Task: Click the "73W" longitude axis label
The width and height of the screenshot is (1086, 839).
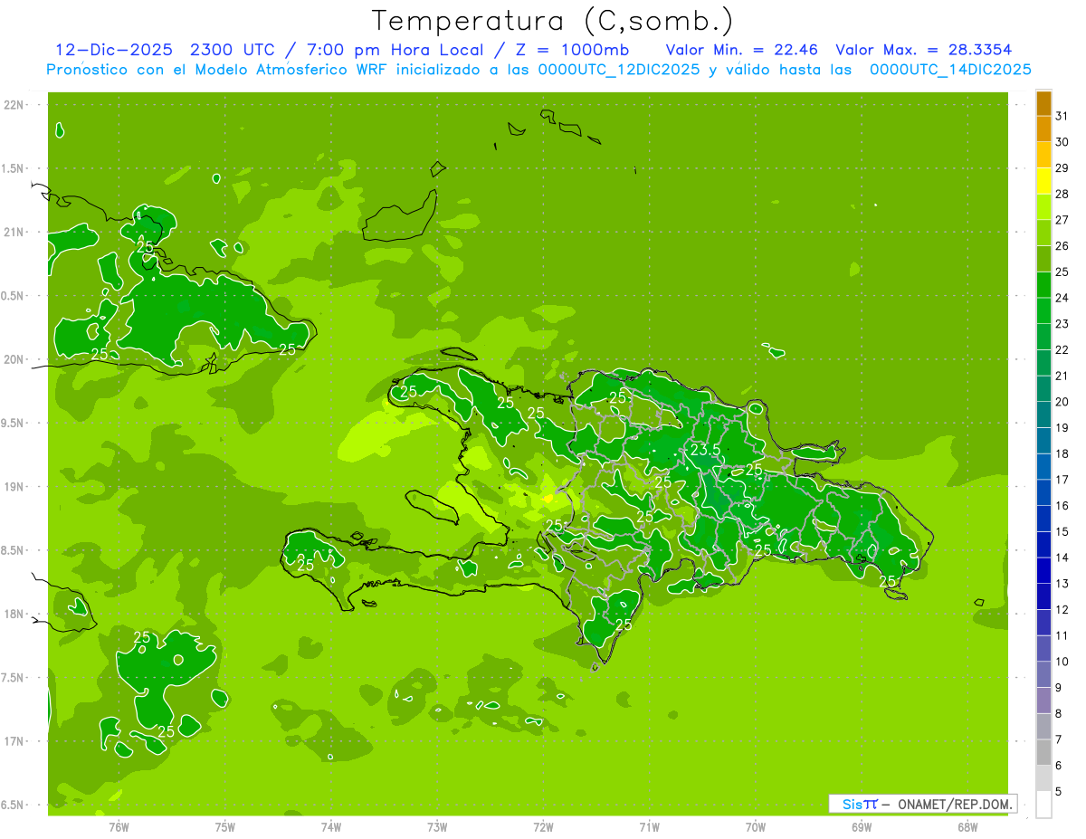Action: click(x=437, y=827)
